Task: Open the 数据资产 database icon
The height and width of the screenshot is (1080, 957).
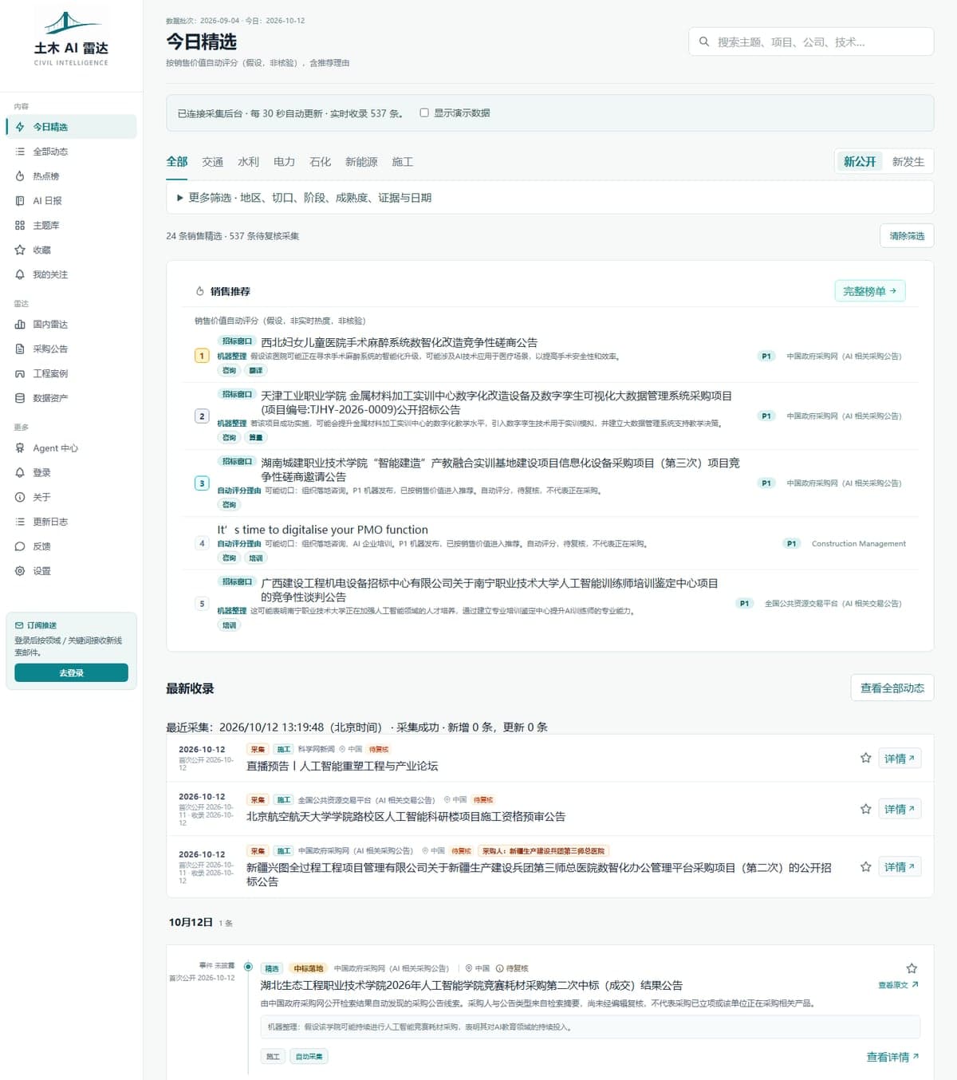Action: (x=20, y=398)
